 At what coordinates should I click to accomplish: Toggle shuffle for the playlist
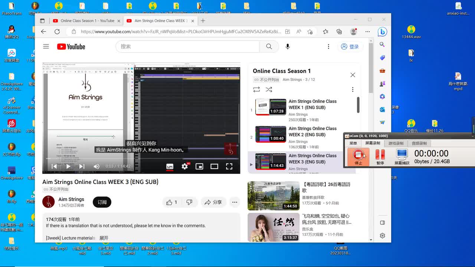(x=269, y=89)
